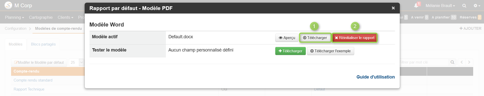Image resolution: width=484 pixels, height=96 pixels.
Task: Expand the Planning menu
Action: [14, 17]
